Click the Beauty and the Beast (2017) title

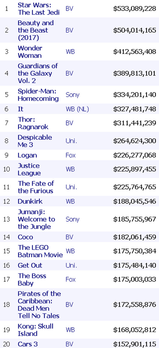point(36,30)
